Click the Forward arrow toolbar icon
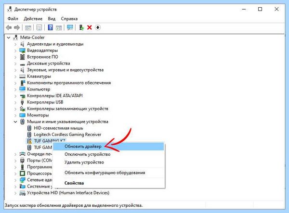289x213 pixels. (17, 27)
